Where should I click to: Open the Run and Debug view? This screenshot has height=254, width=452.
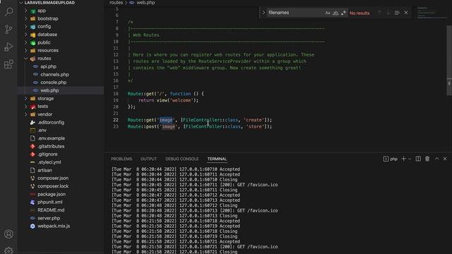point(8,47)
